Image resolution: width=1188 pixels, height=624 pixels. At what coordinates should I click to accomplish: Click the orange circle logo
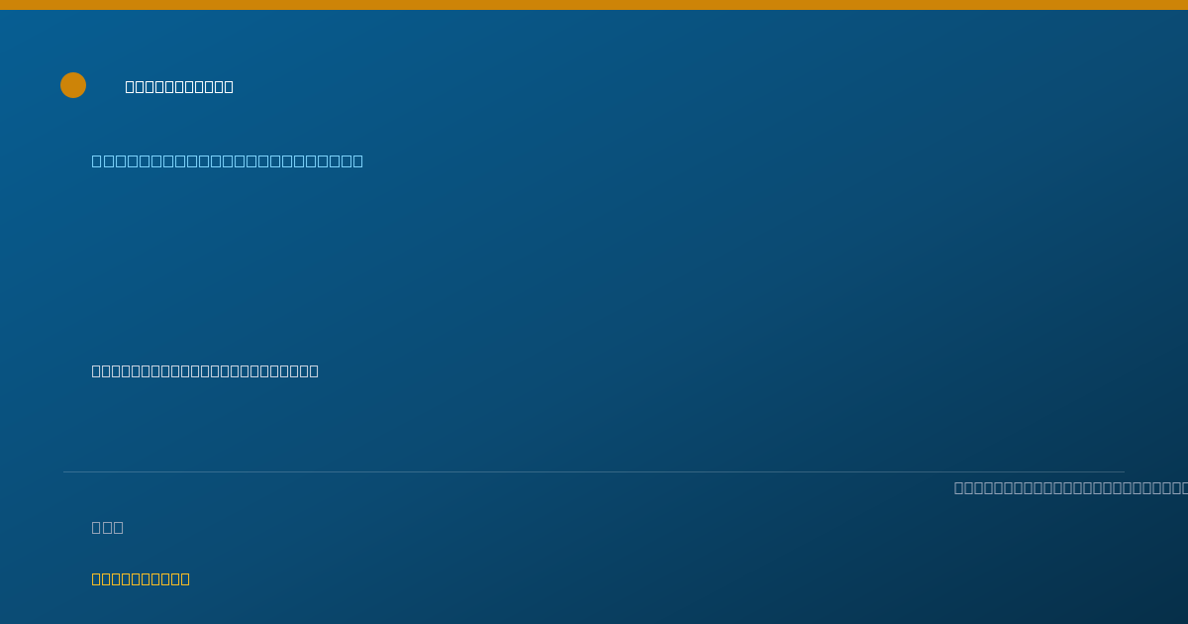tap(73, 85)
